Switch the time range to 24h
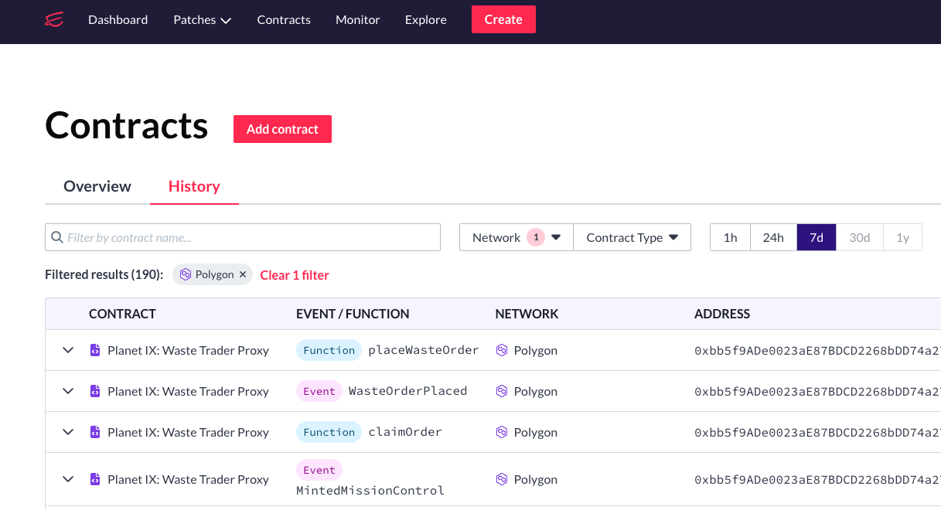 [773, 237]
